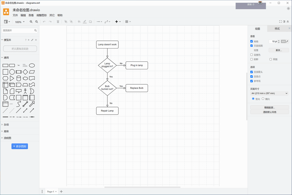The height and width of the screenshot is (195, 292).
Task: Expand the 流程图 shapes section
Action: pos(8,138)
